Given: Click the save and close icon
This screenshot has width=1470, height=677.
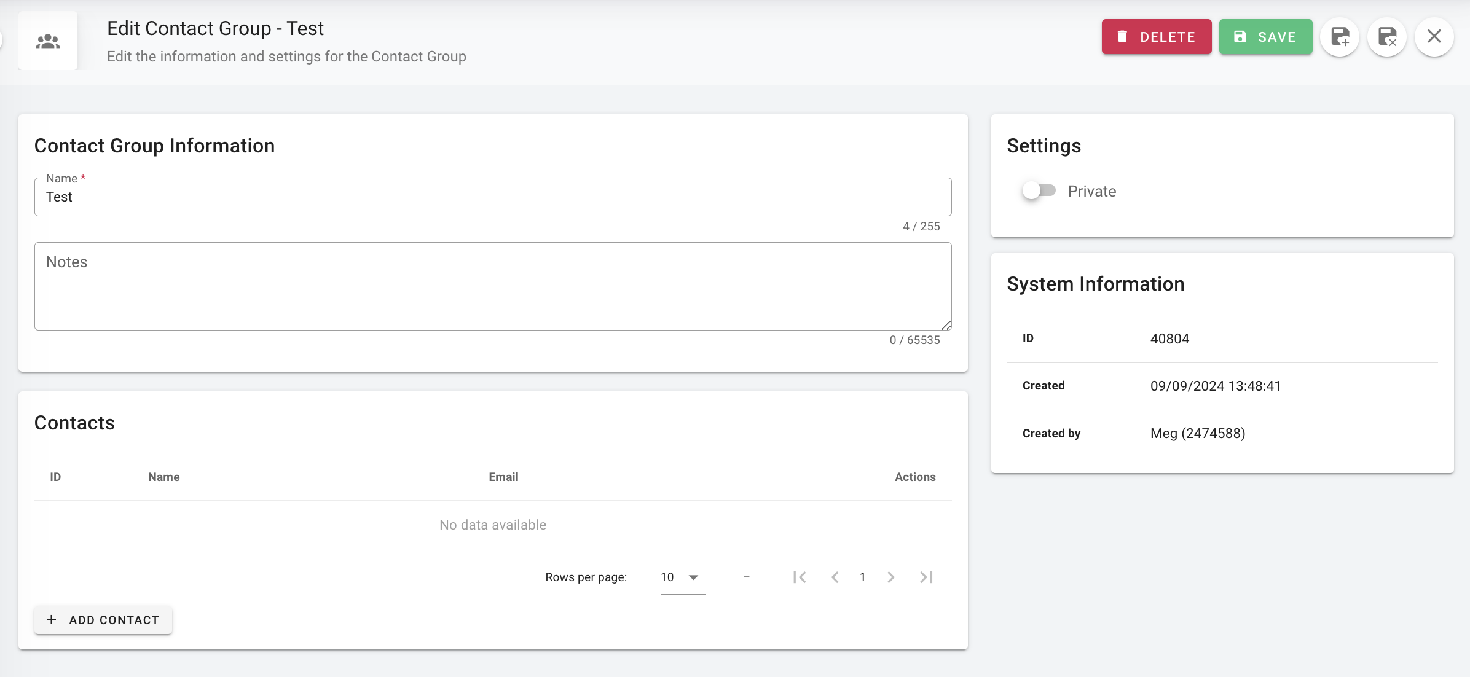Looking at the screenshot, I should pos(1387,37).
